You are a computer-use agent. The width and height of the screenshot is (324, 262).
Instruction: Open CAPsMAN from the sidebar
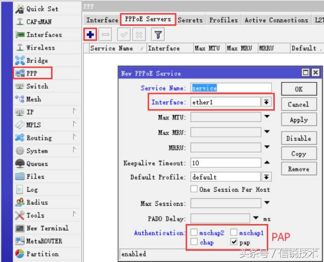click(x=39, y=22)
